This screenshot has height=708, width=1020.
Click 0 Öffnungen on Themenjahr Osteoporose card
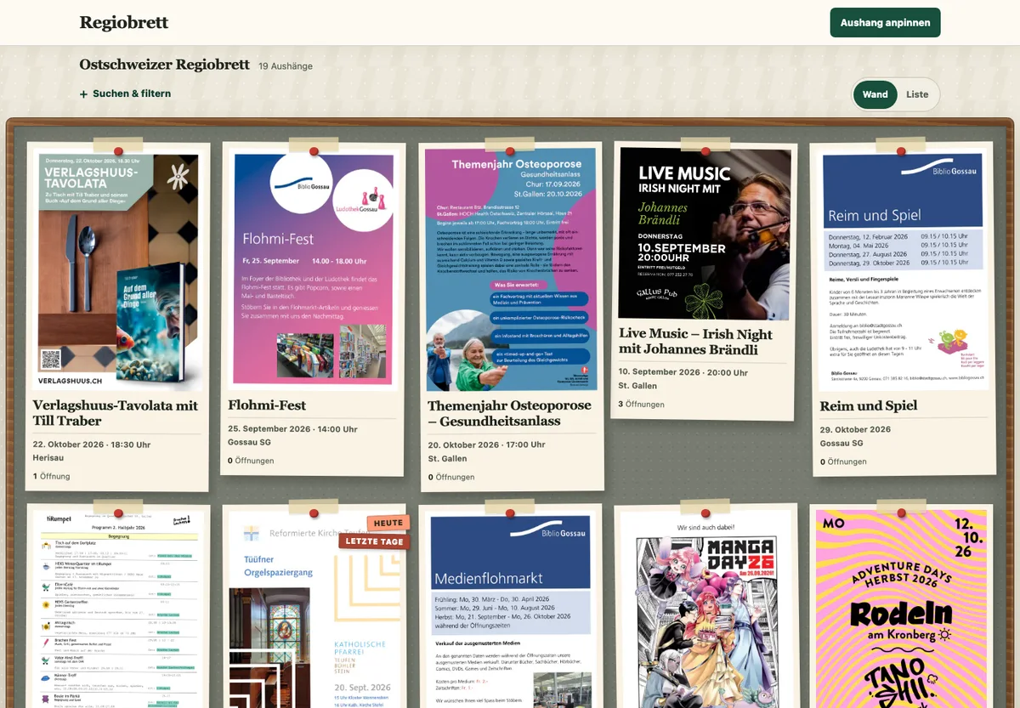point(451,477)
